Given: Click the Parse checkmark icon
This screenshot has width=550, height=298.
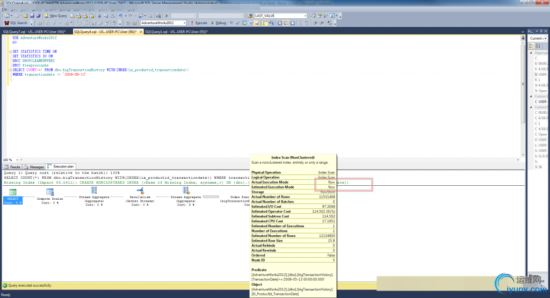Looking at the screenshot, I should tap(237, 23).
